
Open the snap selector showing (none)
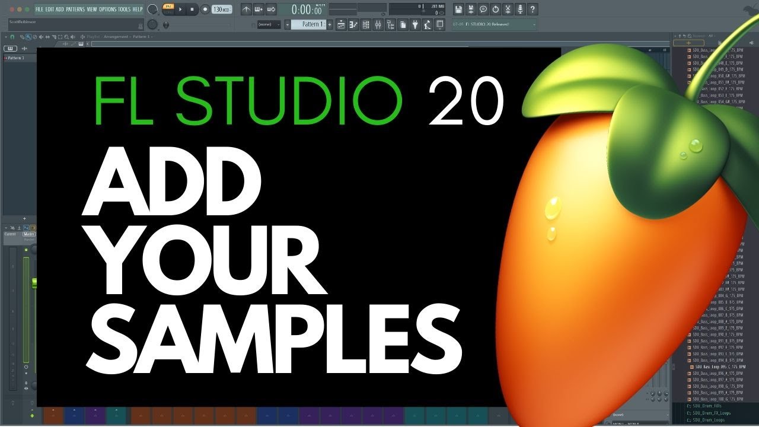tap(269, 24)
